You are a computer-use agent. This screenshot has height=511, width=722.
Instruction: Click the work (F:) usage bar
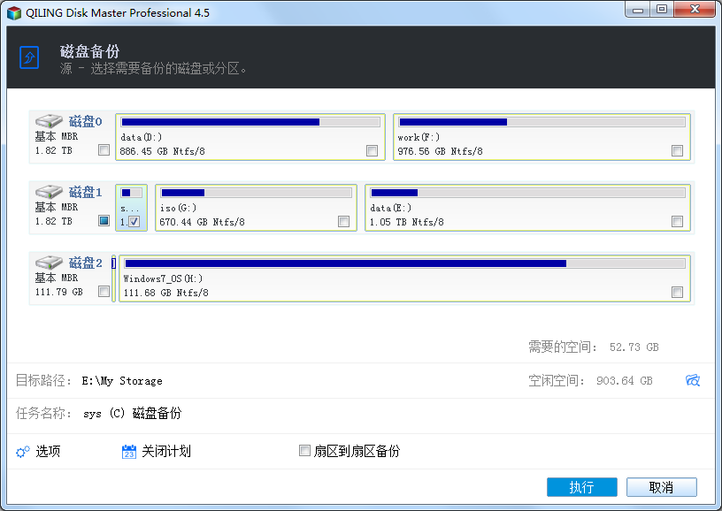point(542,122)
